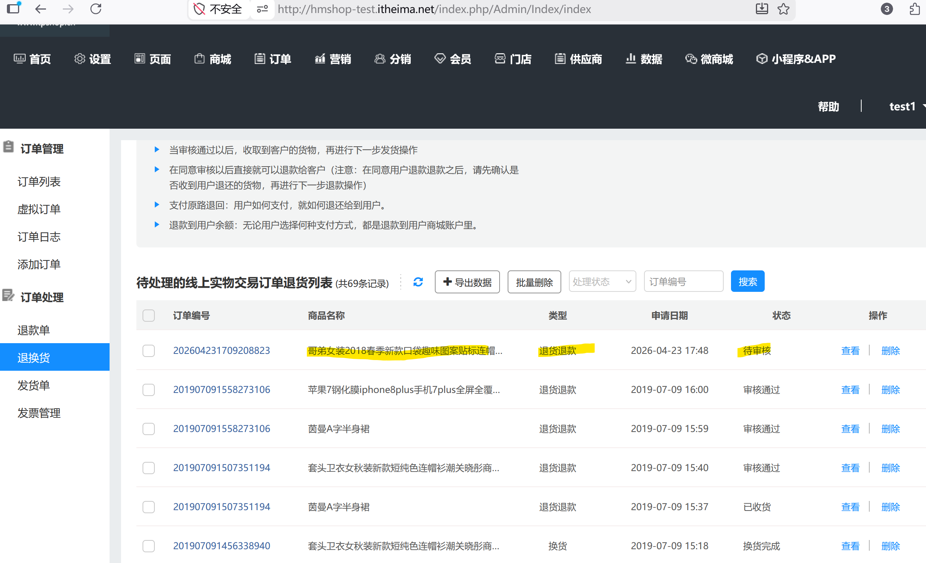This screenshot has height=563, width=926.
Task: Click the 订单处理 edit icon in sidebar
Action: [8, 295]
